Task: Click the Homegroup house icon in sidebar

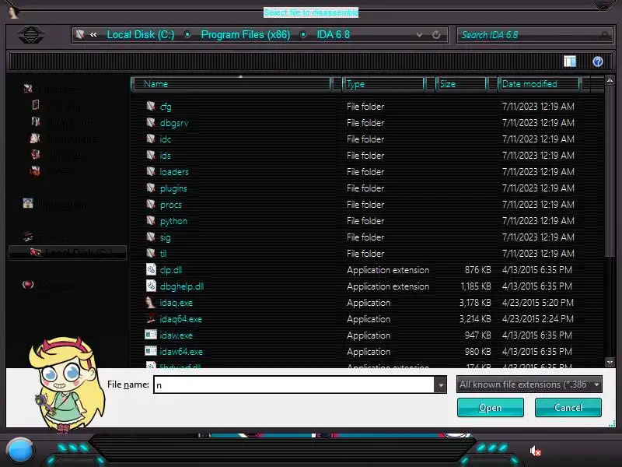Action: (28, 204)
